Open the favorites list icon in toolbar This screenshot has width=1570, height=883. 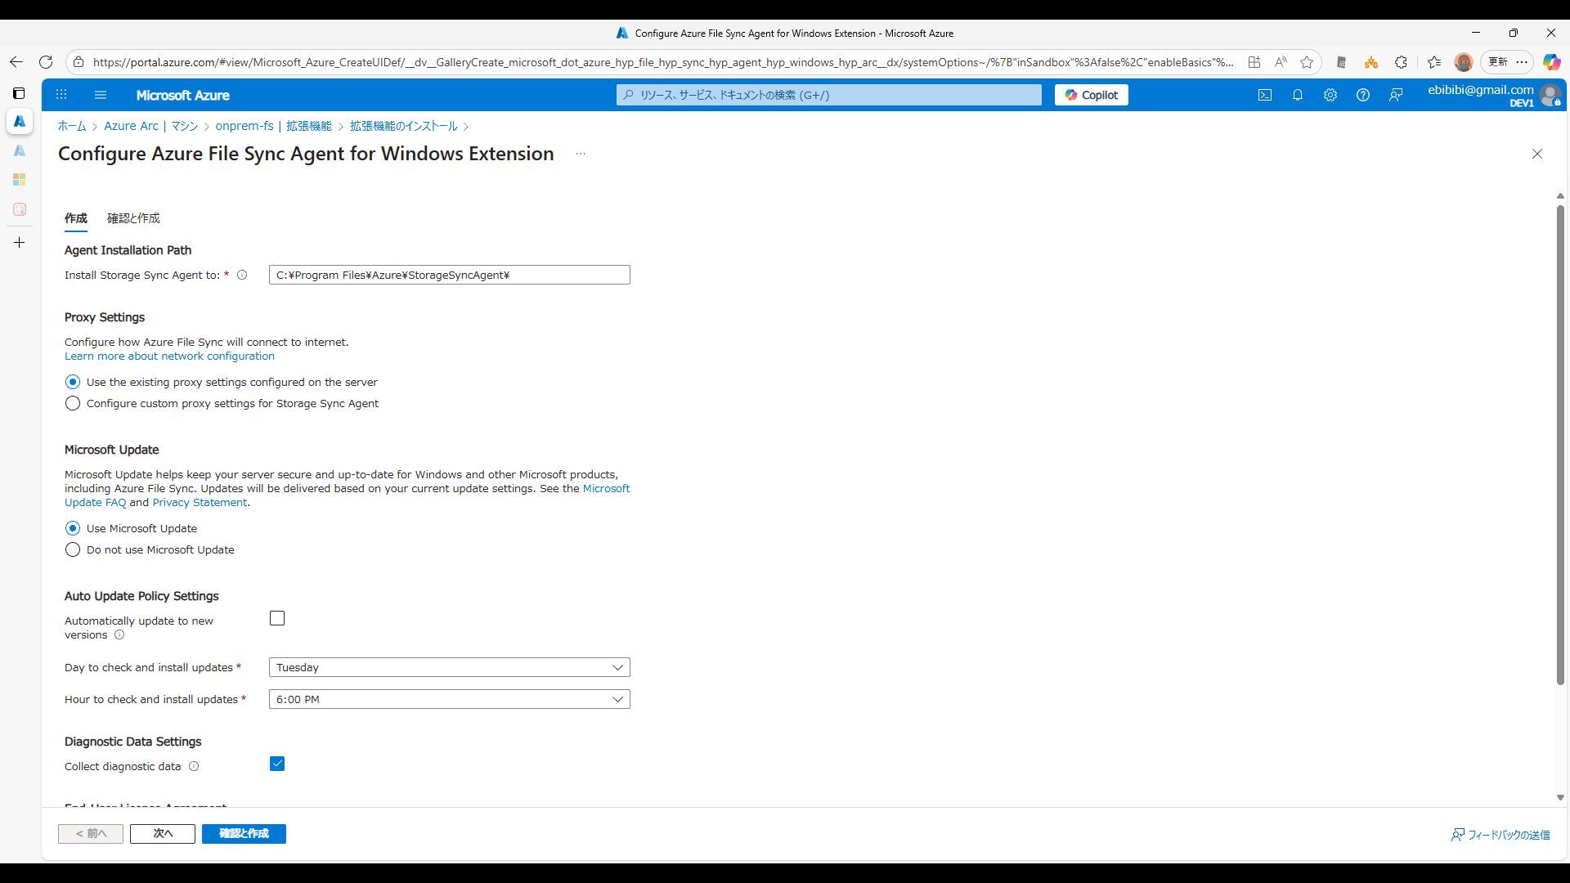click(x=1434, y=62)
